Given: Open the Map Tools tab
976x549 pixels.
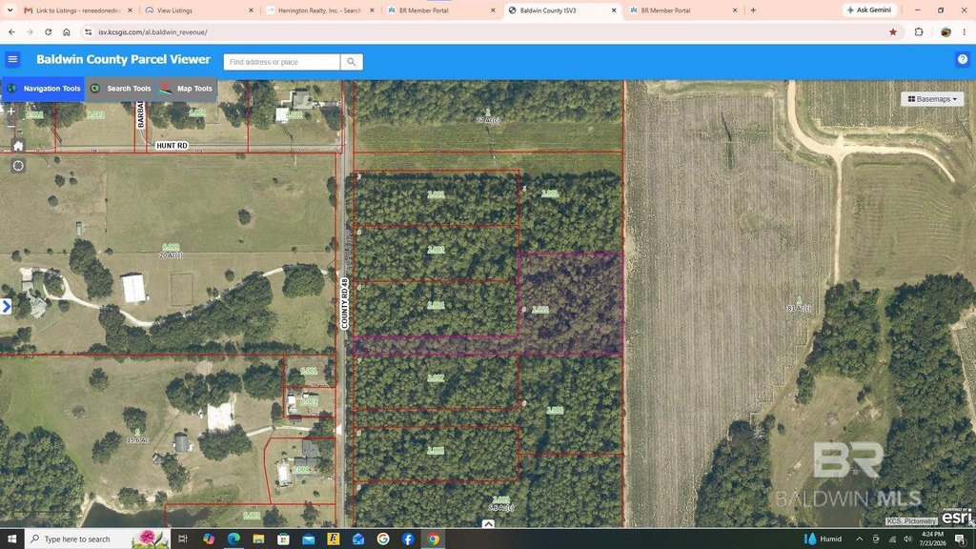Looking at the screenshot, I should click(x=186, y=89).
